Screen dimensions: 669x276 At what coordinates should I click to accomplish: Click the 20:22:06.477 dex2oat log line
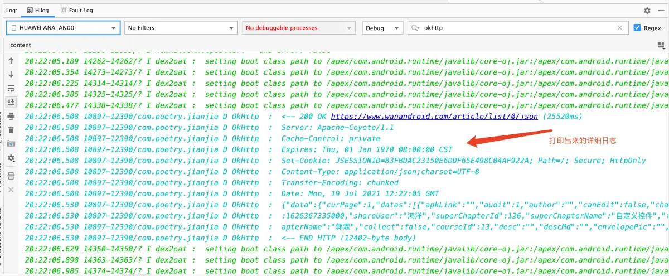346,105
